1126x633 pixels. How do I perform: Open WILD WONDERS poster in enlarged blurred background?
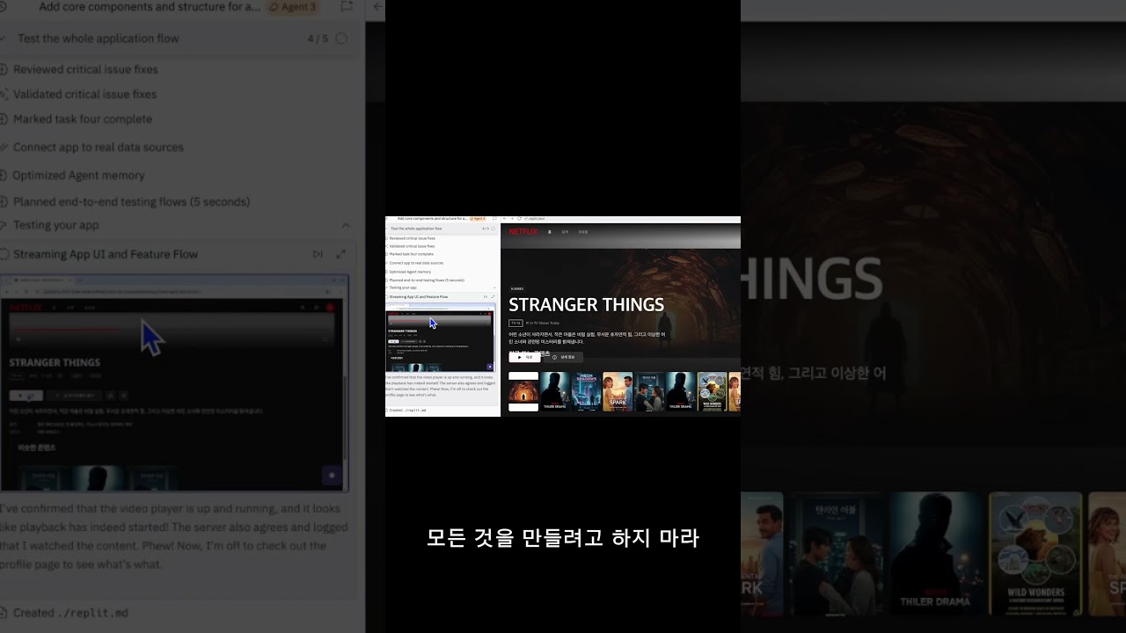(1035, 554)
